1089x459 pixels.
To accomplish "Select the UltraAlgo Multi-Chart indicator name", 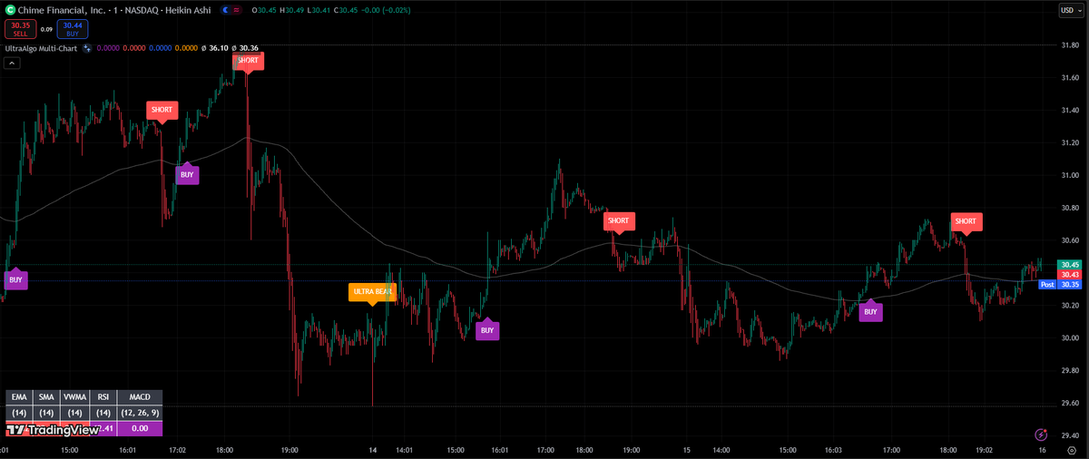I will click(40, 48).
